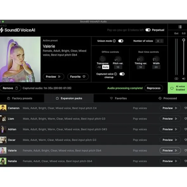Toggle the Perpetual license switch
Viewport: 187px width, 187px height.
[148, 30]
